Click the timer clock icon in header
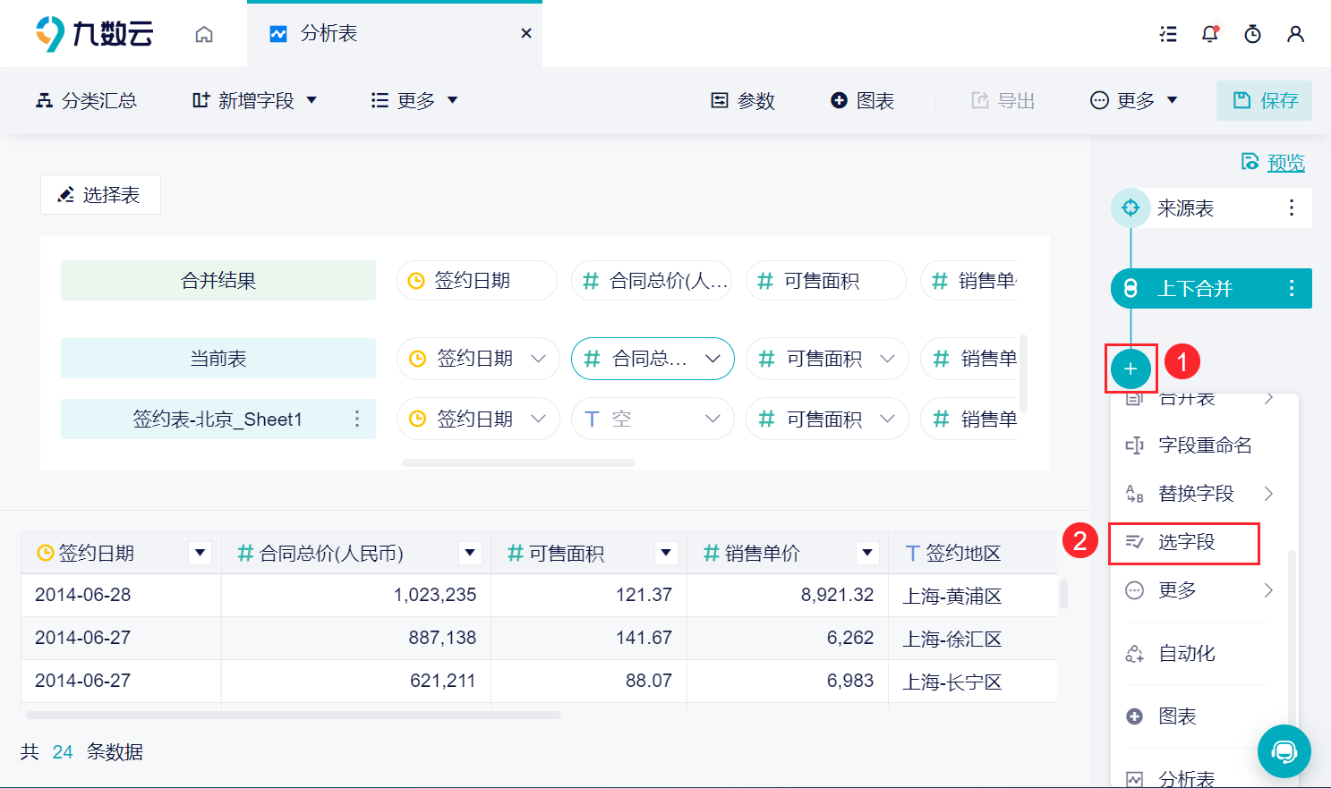This screenshot has height=788, width=1331. pos(1253,34)
